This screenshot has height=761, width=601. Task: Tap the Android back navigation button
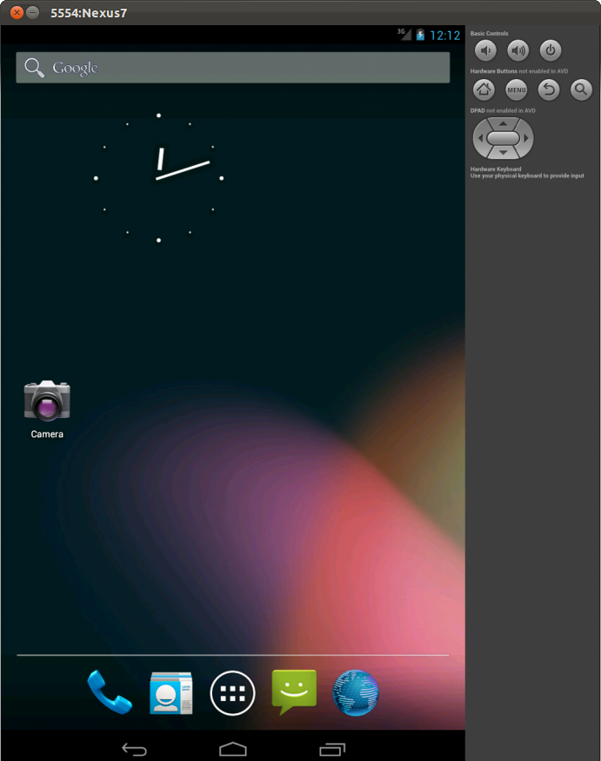point(134,750)
